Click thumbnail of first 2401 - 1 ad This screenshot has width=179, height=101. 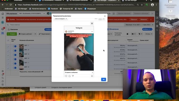click(21, 46)
